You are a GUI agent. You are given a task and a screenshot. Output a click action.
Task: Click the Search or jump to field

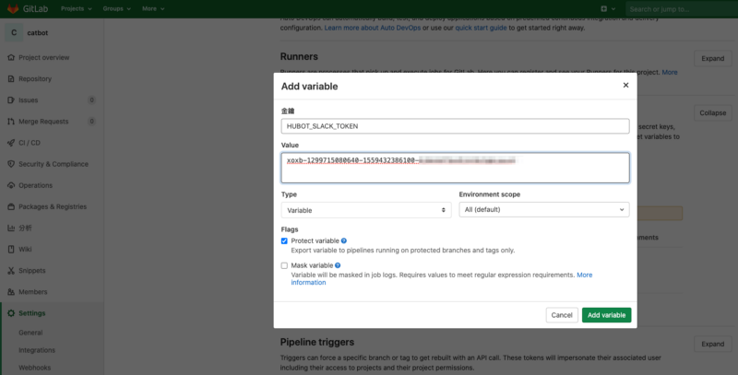[682, 8]
